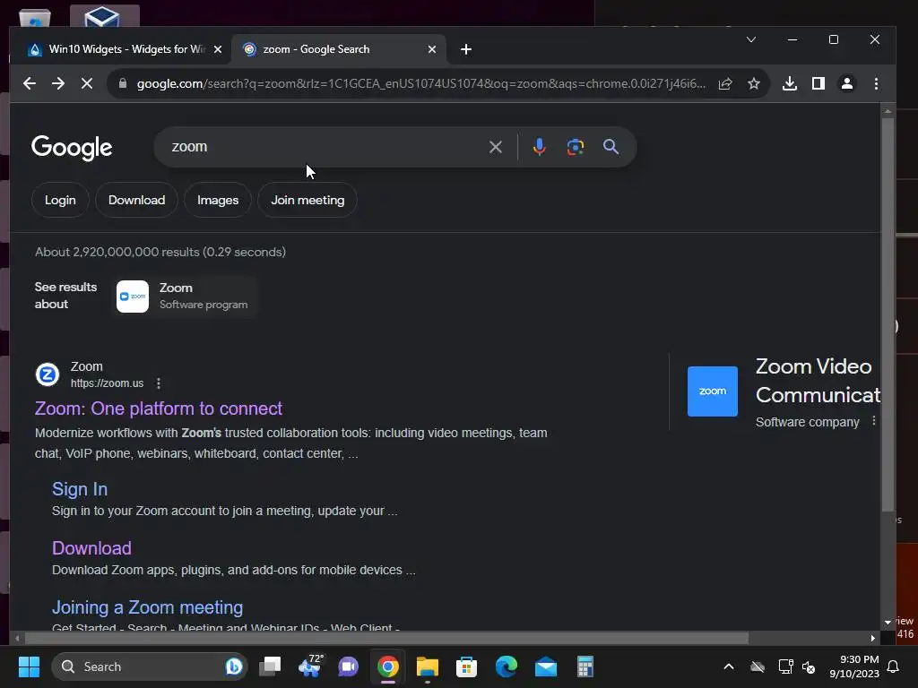The image size is (918, 688).
Task: Go back to the previous page
Action: 30,83
